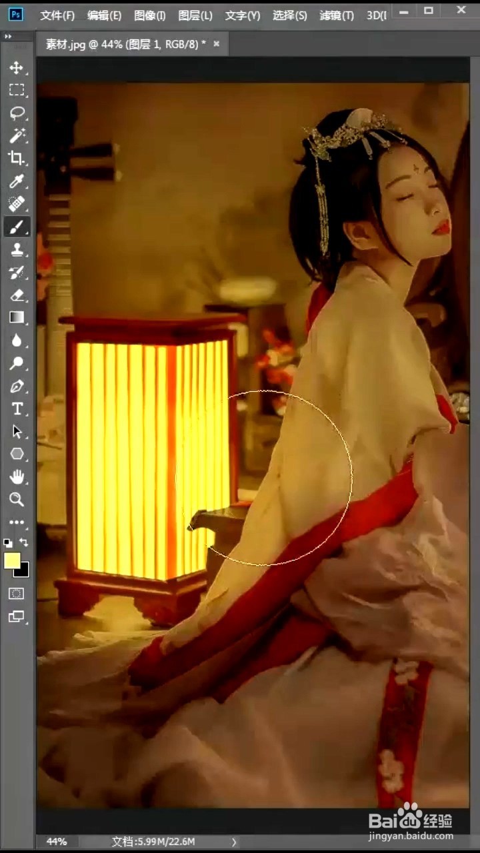Select the Zoom tool
Image resolution: width=480 pixels, height=853 pixels.
point(17,499)
